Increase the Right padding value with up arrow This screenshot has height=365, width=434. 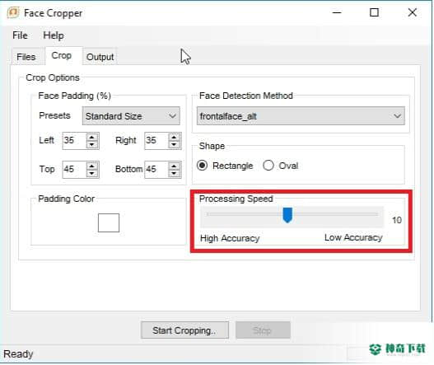(x=174, y=138)
